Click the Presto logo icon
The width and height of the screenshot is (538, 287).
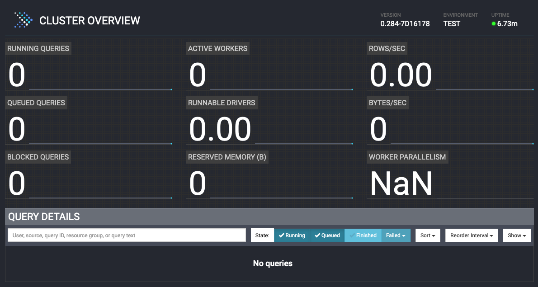click(x=24, y=20)
